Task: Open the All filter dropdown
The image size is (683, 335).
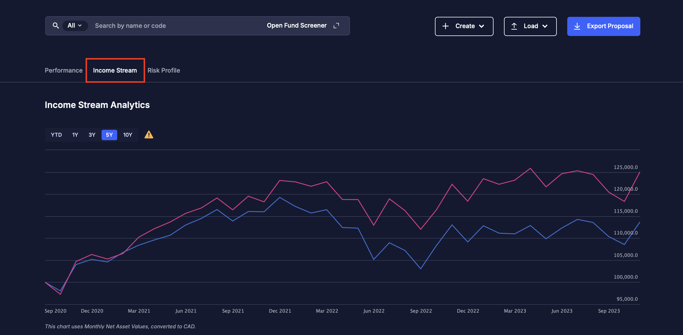Action: coord(75,26)
